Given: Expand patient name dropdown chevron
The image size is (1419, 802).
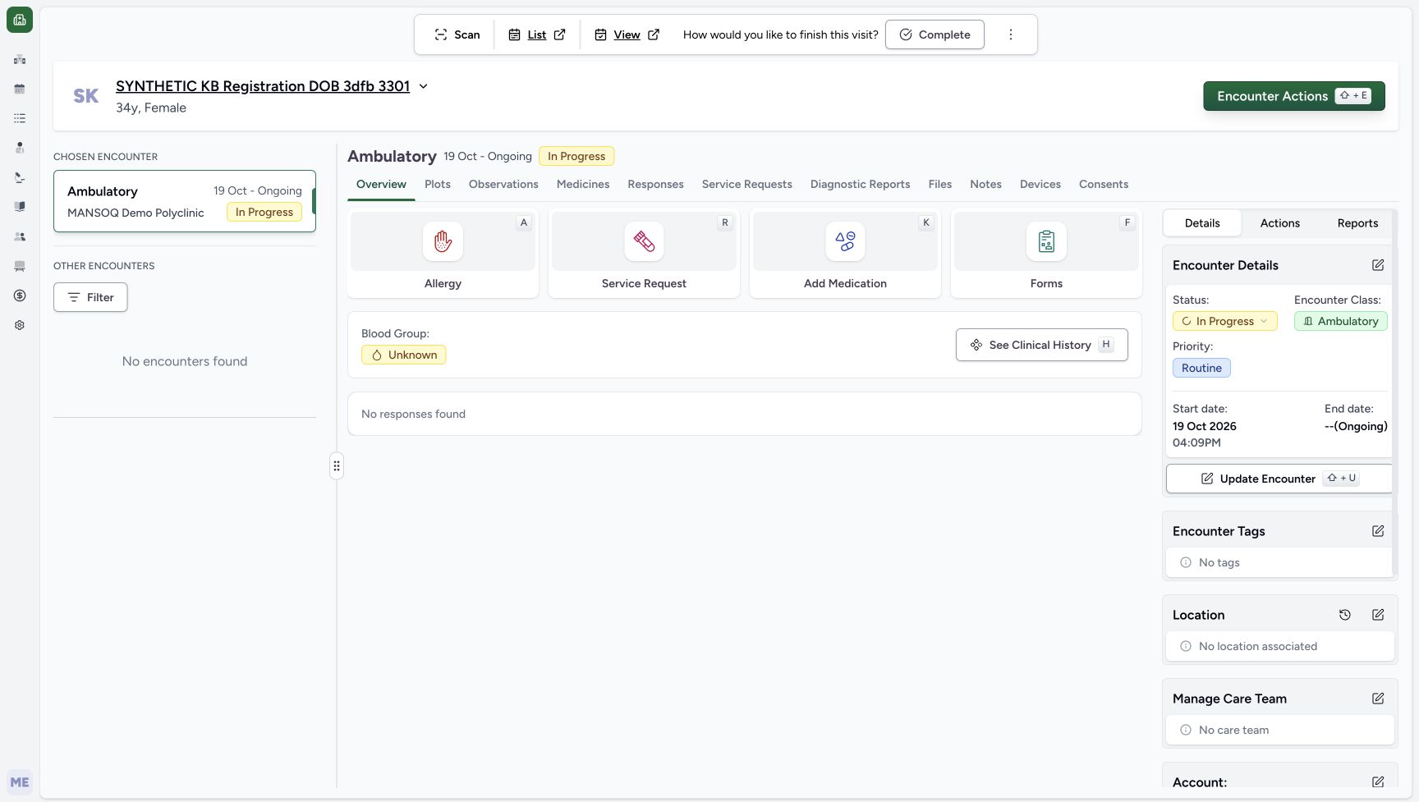Looking at the screenshot, I should 424,86.
